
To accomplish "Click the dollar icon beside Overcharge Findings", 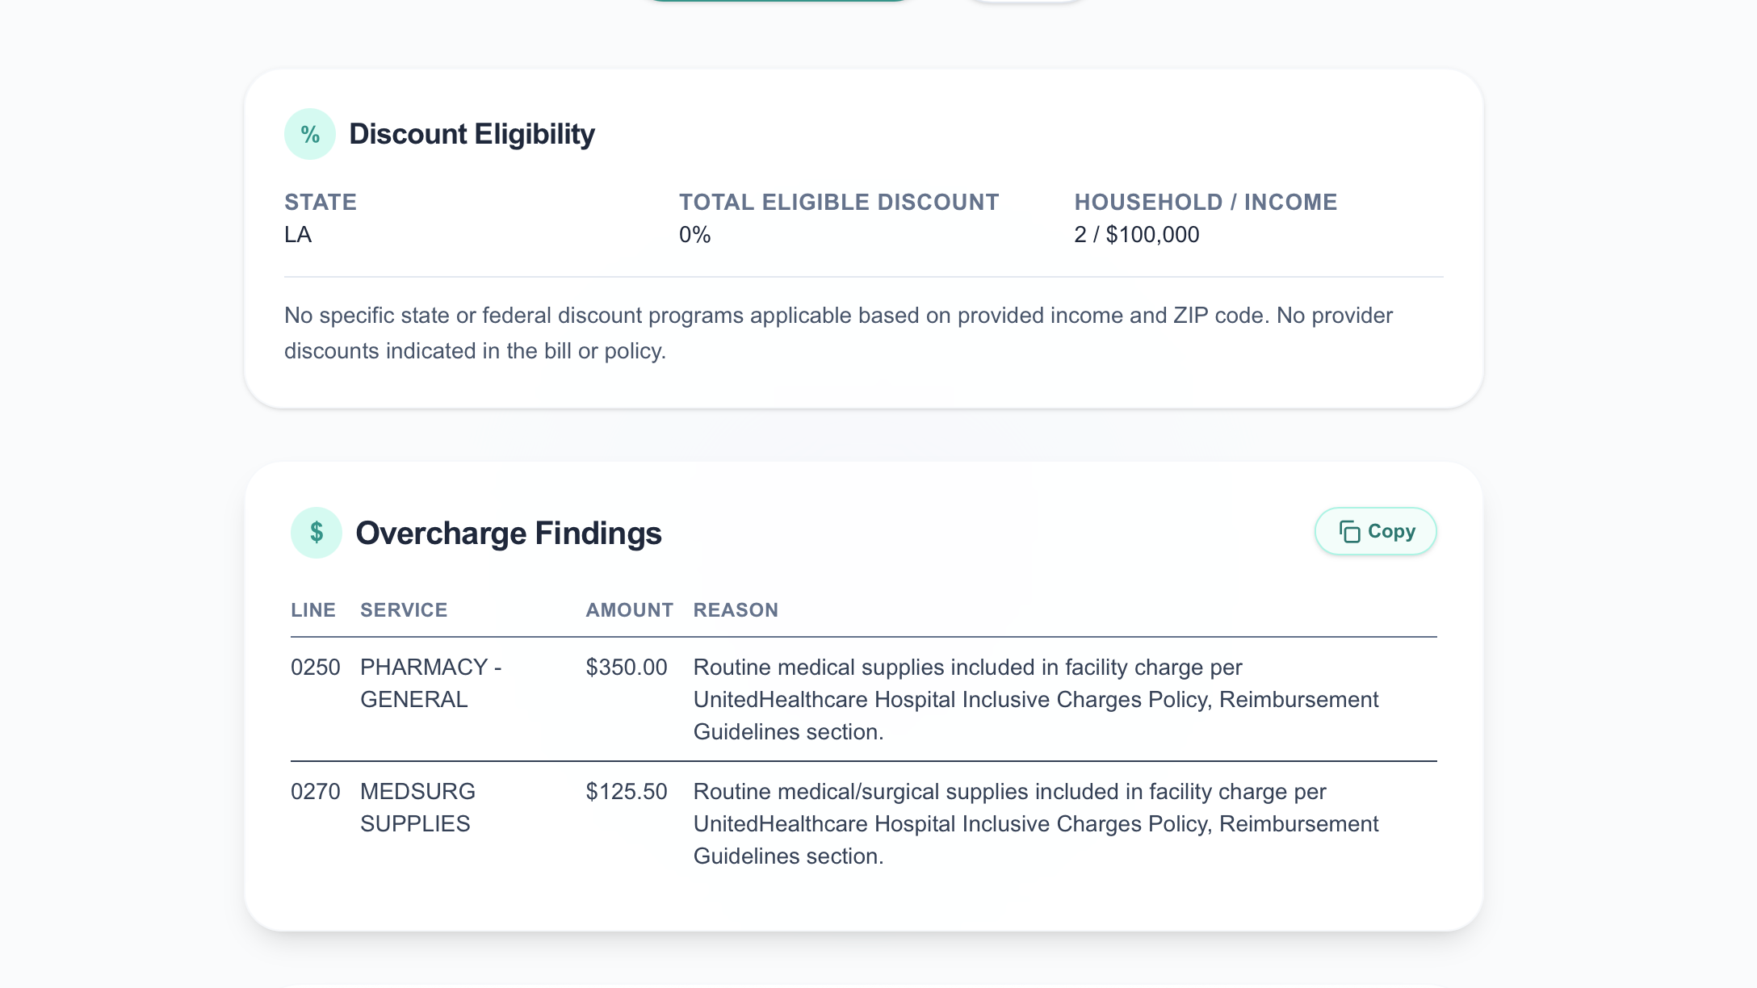I will [x=317, y=533].
